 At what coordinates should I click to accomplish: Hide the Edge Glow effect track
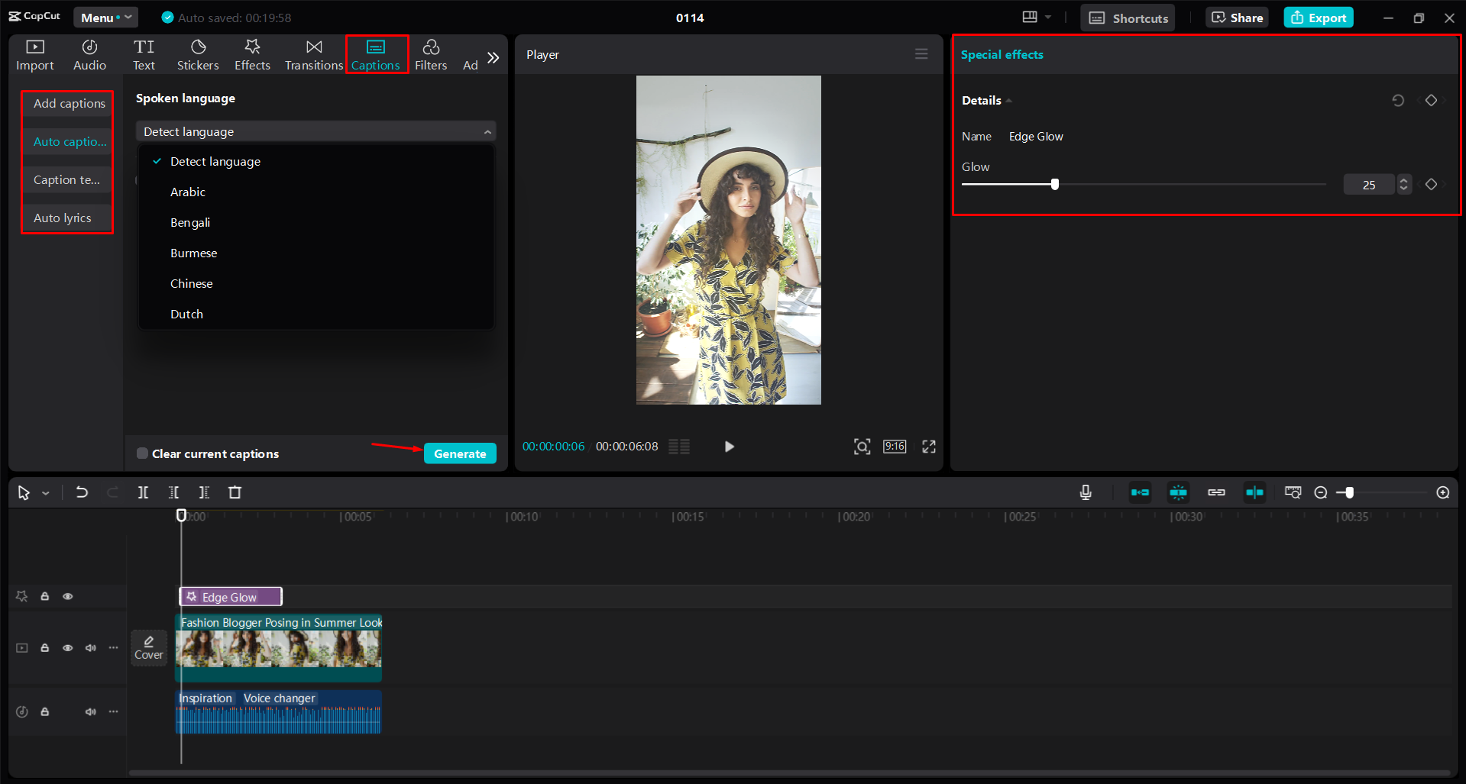[67, 596]
